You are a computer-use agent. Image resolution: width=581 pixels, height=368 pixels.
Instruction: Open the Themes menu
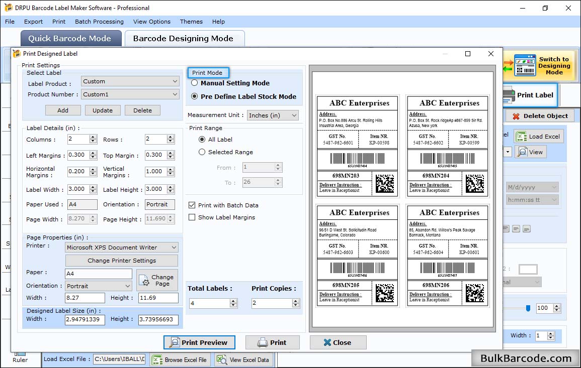tap(191, 22)
